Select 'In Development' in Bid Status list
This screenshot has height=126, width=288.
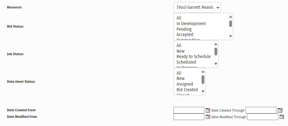coord(191,24)
